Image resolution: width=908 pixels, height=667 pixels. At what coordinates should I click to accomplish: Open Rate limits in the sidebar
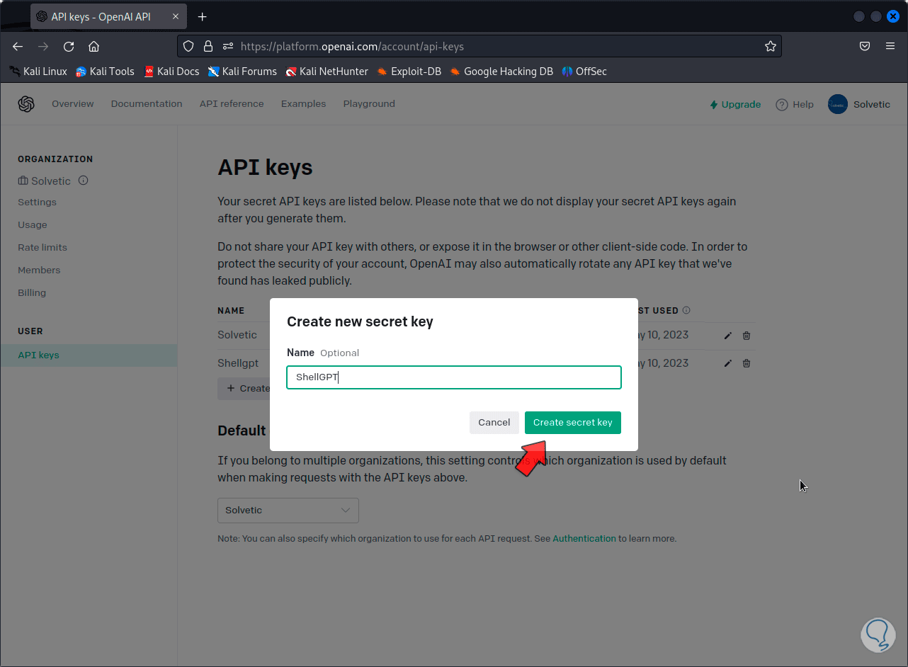[42, 248]
